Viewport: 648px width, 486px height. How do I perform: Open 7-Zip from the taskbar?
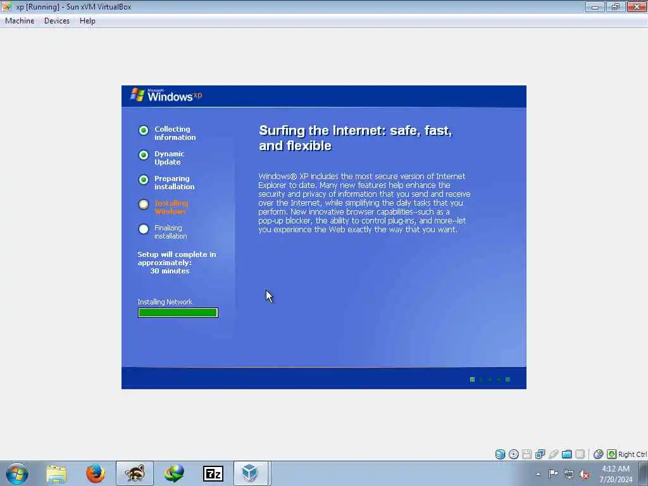213,473
